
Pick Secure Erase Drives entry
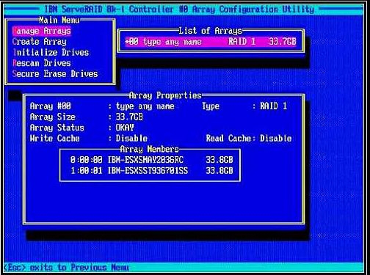tap(55, 74)
